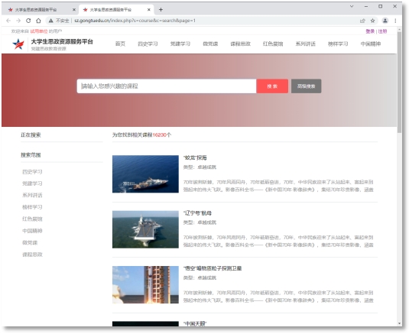
Task: Filter by 中国精神 in sidebar
Action: 32,231
